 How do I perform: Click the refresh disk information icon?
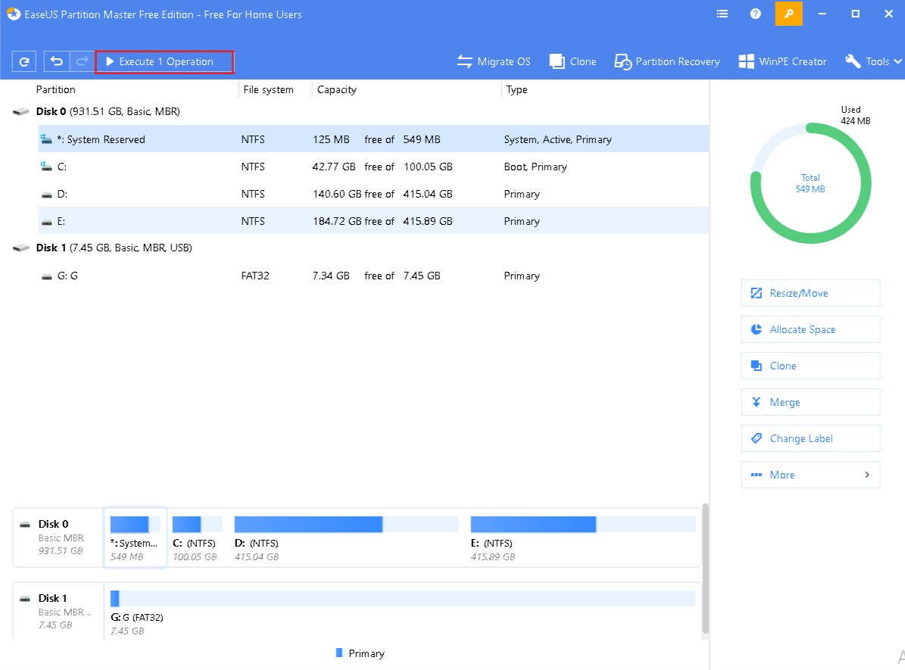coord(25,62)
